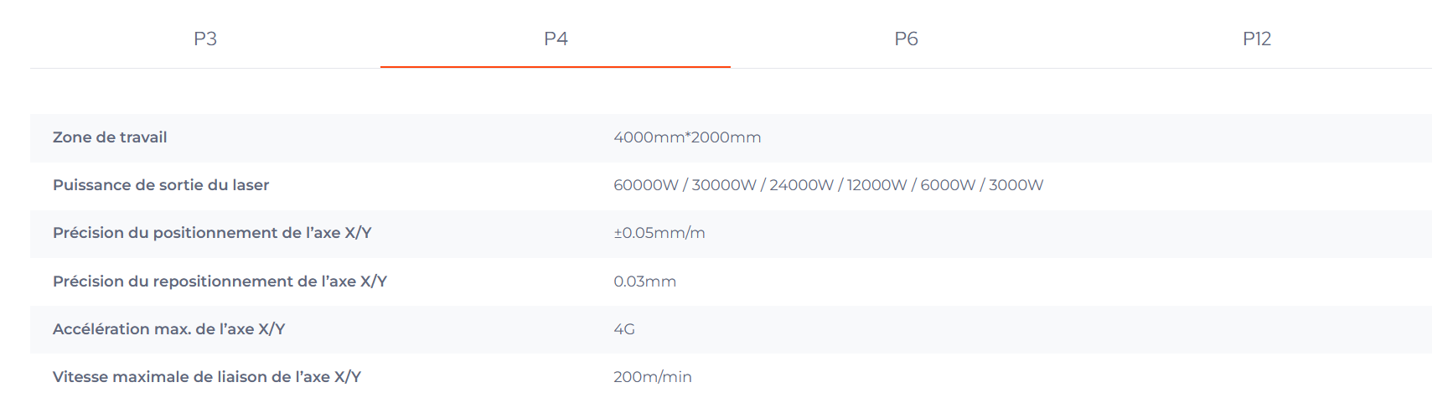Switch to the P3 tab
The width and height of the screenshot is (1453, 403).
(205, 39)
